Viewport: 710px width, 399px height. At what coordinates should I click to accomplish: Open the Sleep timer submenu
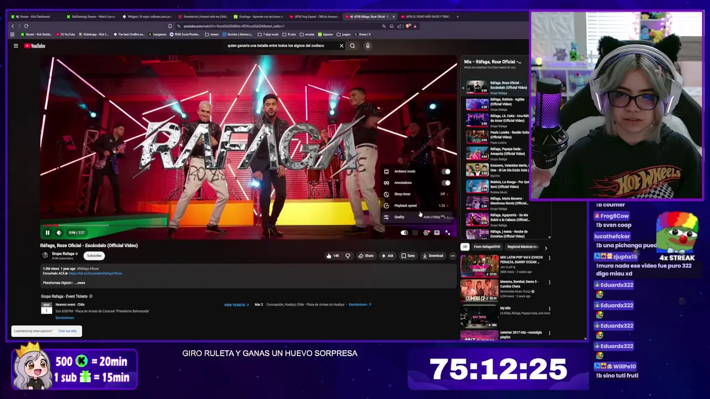click(417, 194)
